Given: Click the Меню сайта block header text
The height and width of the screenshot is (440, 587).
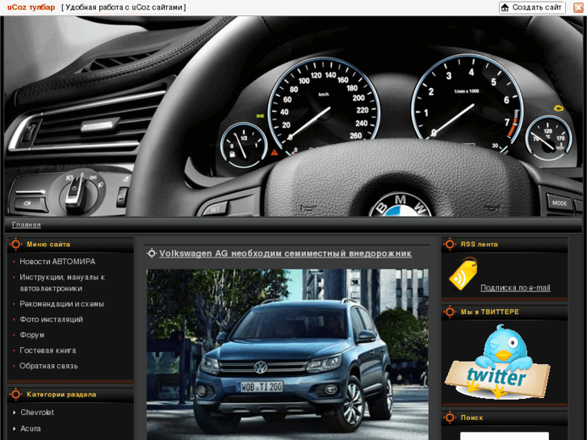Looking at the screenshot, I should [x=48, y=245].
